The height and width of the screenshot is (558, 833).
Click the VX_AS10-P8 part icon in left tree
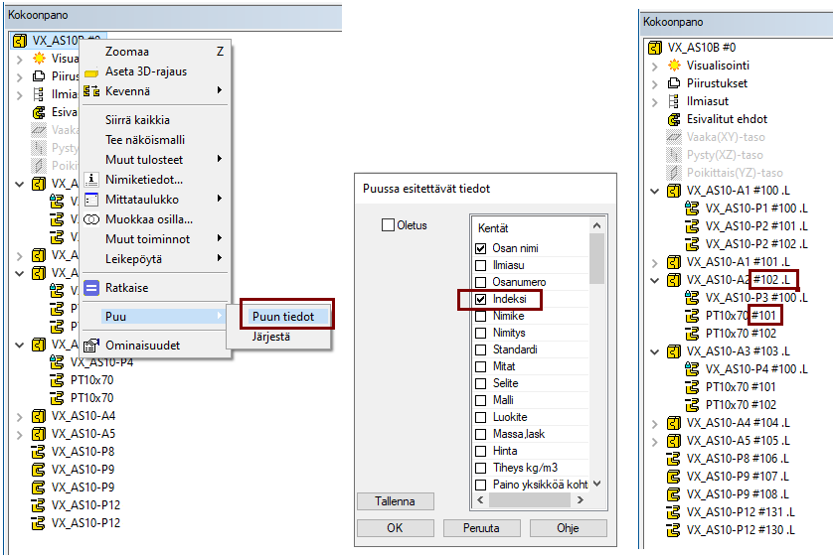[38, 452]
